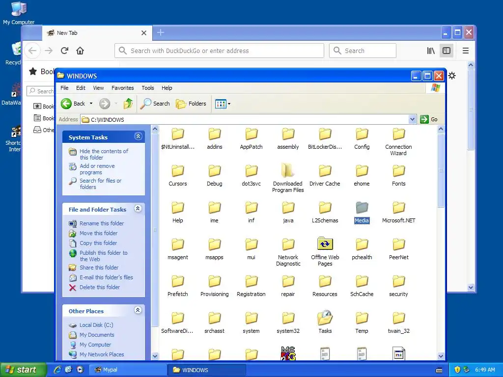The width and height of the screenshot is (503, 377).
Task: Click Search for files or folders link
Action: 100,184
